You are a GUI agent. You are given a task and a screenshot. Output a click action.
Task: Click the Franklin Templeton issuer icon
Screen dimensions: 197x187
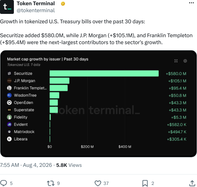coord(9,88)
